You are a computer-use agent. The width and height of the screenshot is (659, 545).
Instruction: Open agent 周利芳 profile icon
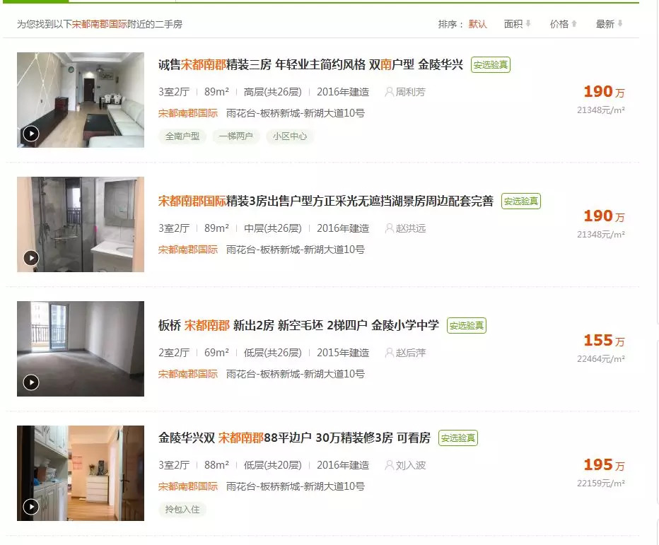tap(389, 92)
